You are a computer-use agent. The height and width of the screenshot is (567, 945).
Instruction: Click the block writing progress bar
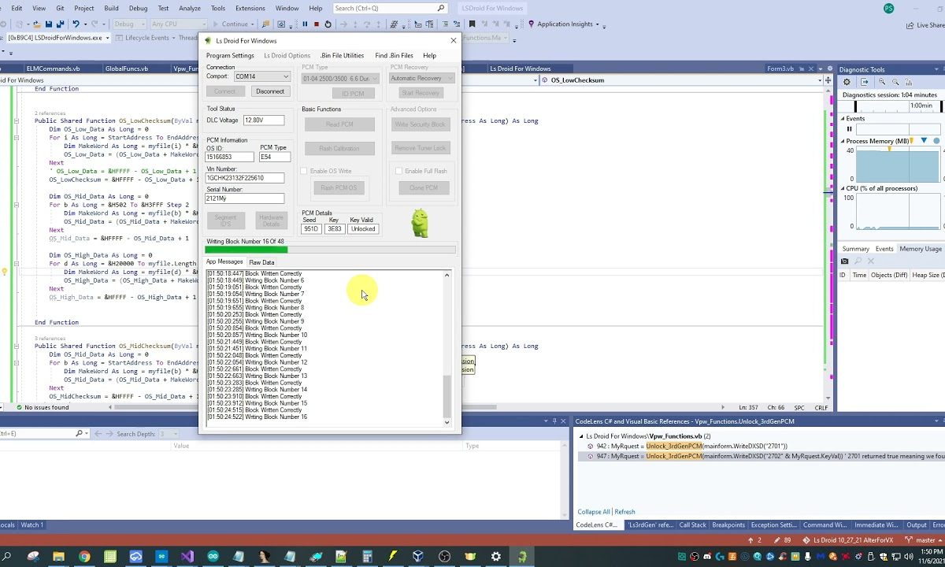[x=330, y=250]
